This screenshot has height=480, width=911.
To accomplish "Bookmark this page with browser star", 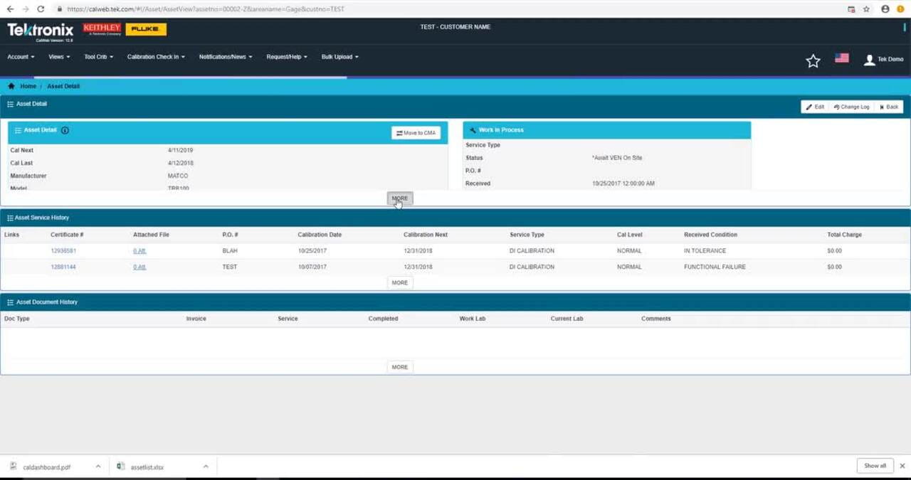I will click(866, 9).
